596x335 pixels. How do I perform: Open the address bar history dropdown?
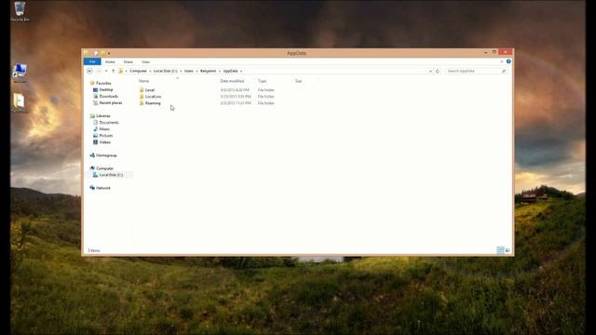point(430,71)
